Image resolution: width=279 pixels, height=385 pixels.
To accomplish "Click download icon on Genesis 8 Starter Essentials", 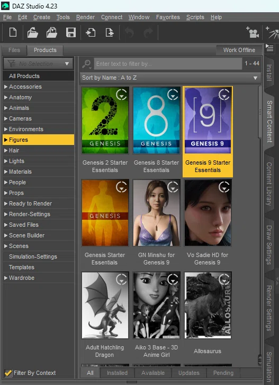I will [173, 95].
